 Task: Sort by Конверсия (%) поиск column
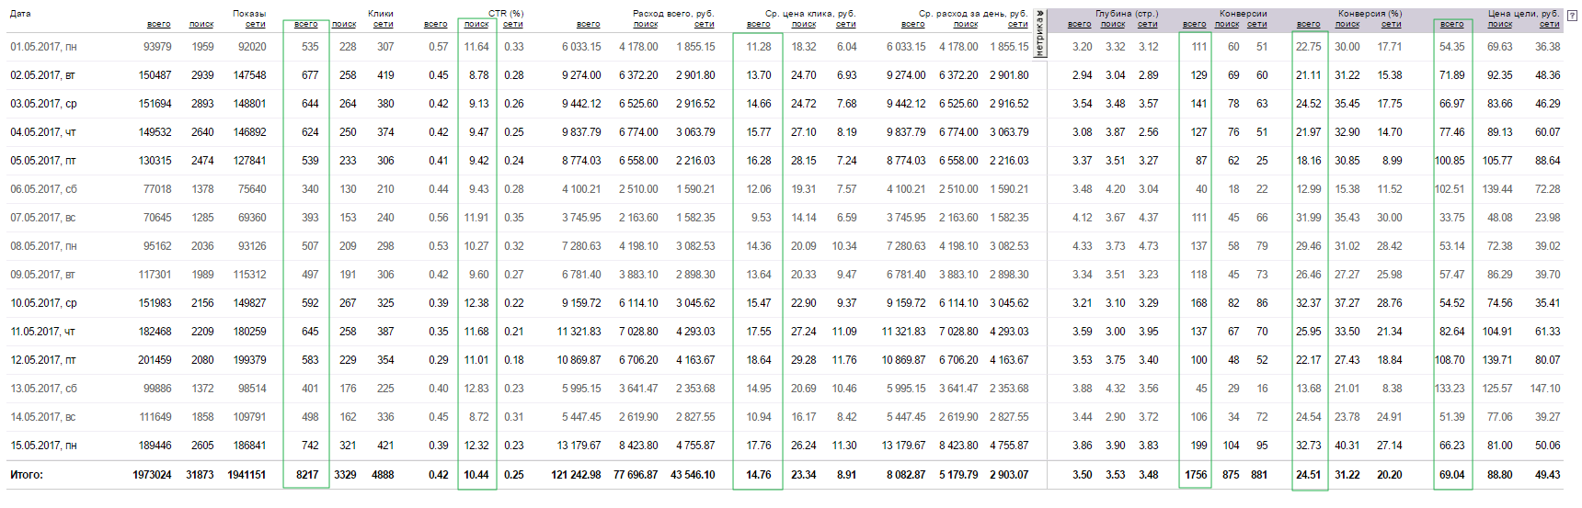(x=1347, y=25)
